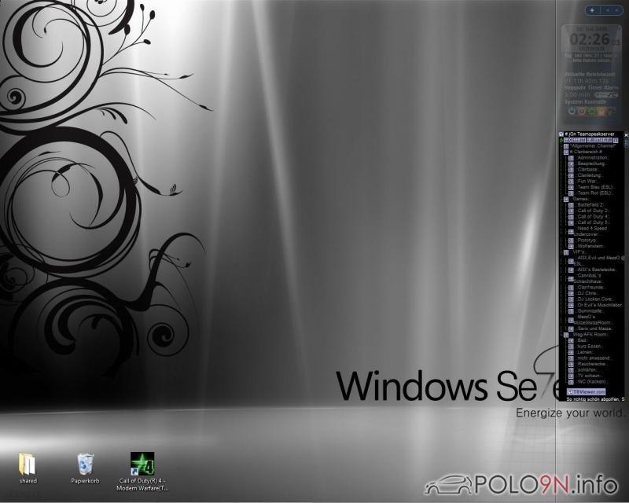Select the Raucherecke channel

[x=594, y=363]
